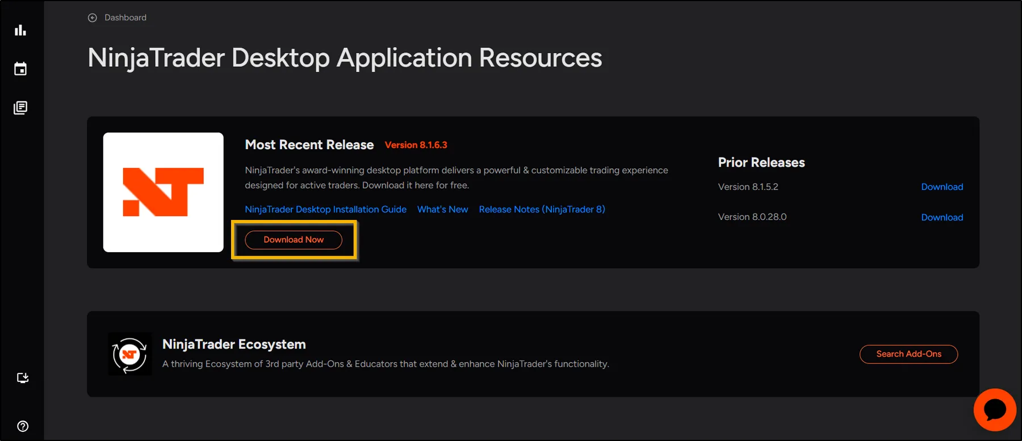This screenshot has width=1022, height=441.
Task: Click the Search Add-Ons button
Action: coord(908,354)
